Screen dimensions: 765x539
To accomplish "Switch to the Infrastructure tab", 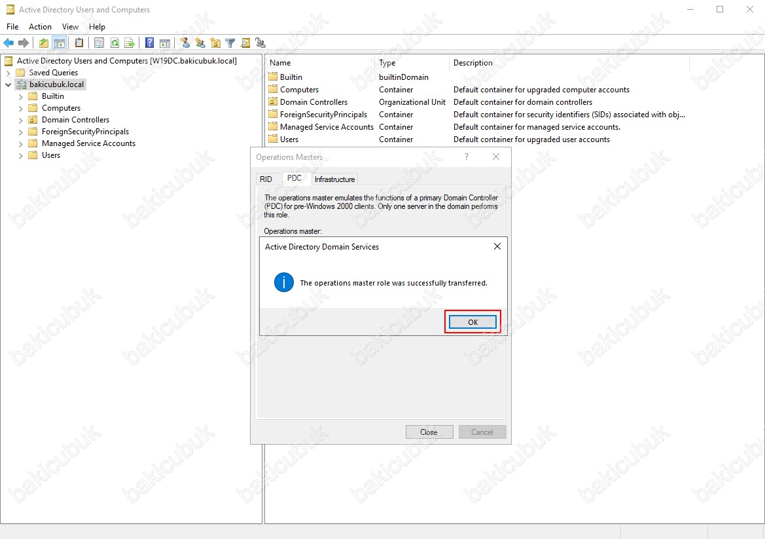I will (x=334, y=179).
